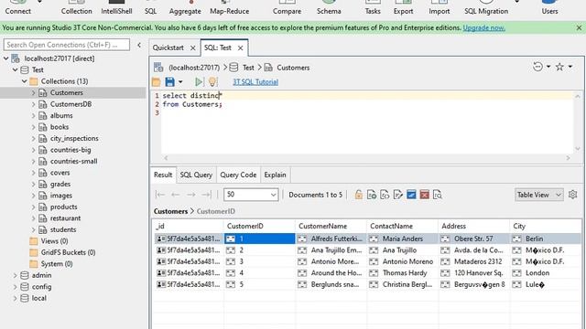586x329 pixels.
Task: Click the 'London' city cell
Action: [546, 273]
